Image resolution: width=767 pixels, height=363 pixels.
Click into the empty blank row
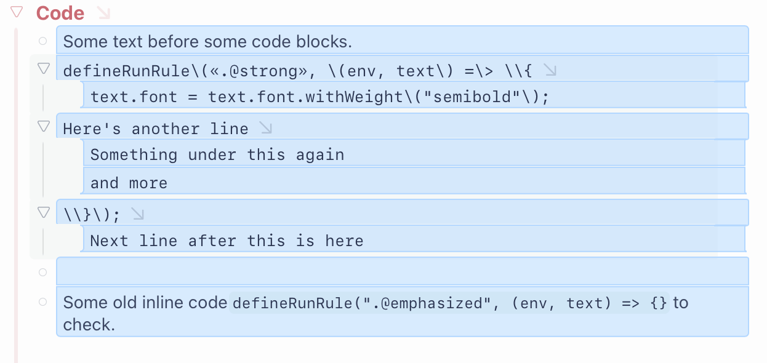pos(400,271)
